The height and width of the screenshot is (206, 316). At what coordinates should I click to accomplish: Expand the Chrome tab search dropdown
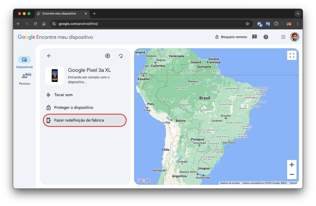click(x=297, y=14)
